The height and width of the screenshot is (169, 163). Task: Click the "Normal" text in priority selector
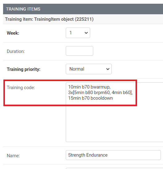(77, 69)
